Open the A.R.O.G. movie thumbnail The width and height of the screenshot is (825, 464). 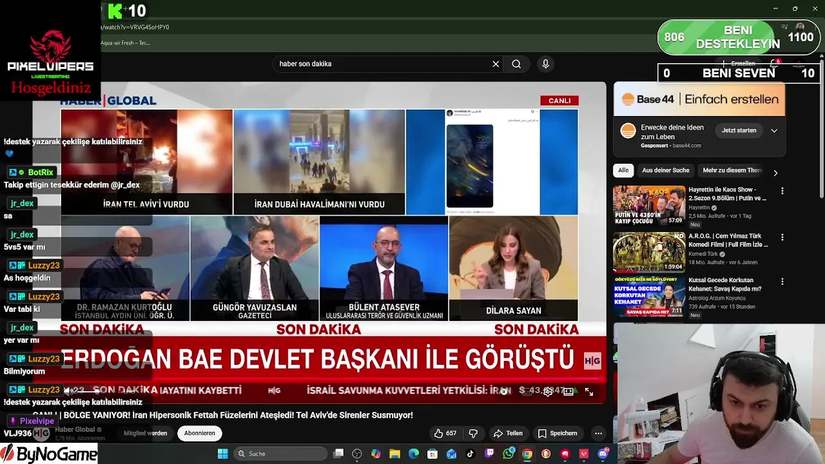[x=649, y=252]
